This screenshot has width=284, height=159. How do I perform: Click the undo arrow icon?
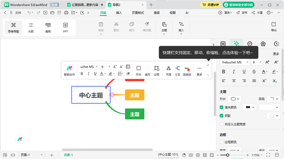(29, 13)
